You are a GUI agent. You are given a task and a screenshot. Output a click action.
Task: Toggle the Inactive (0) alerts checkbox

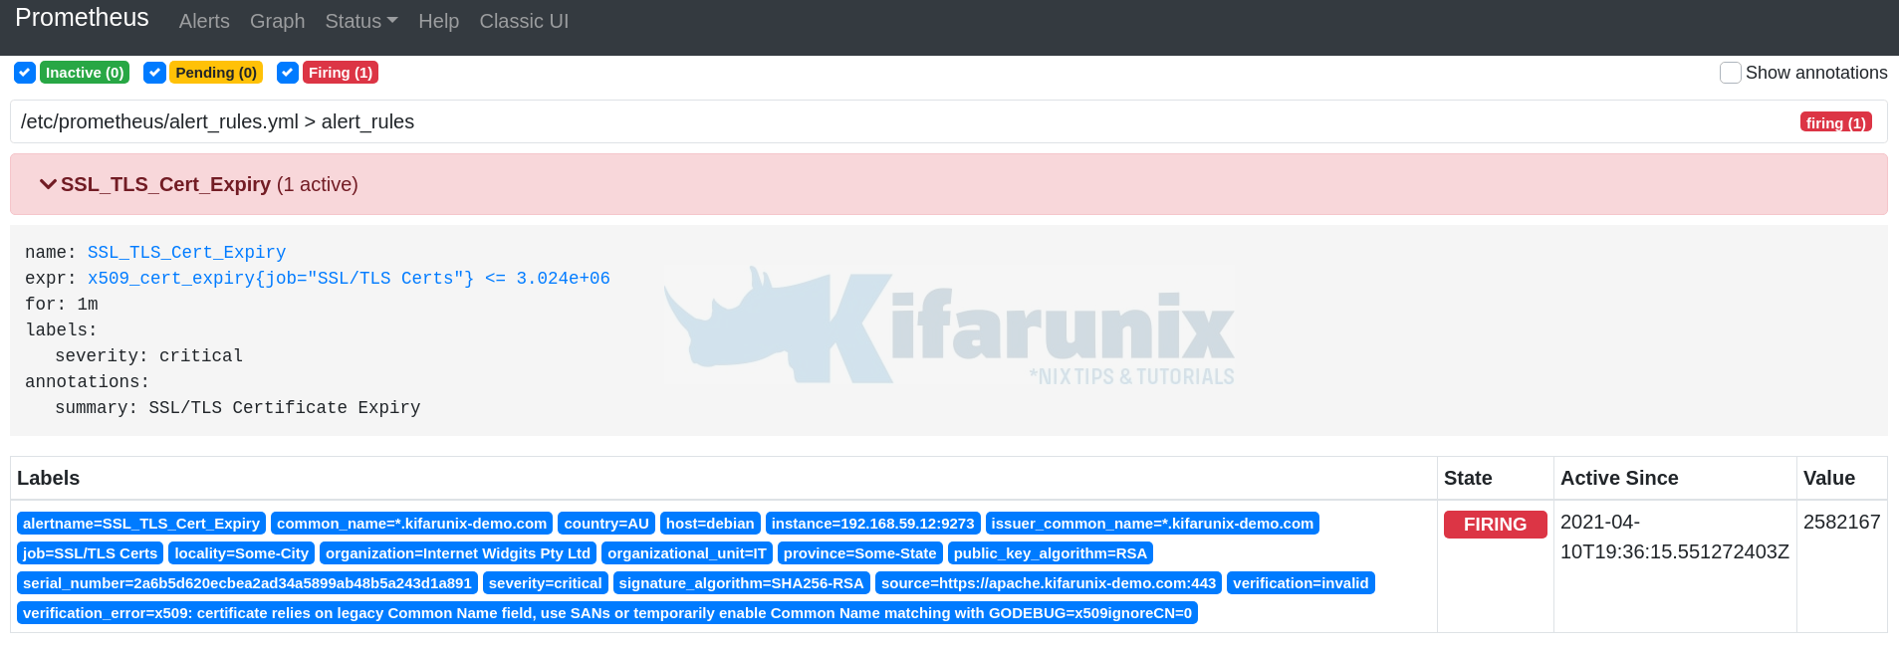coord(25,73)
